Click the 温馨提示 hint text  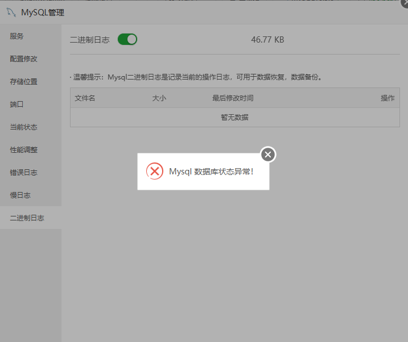(197, 77)
